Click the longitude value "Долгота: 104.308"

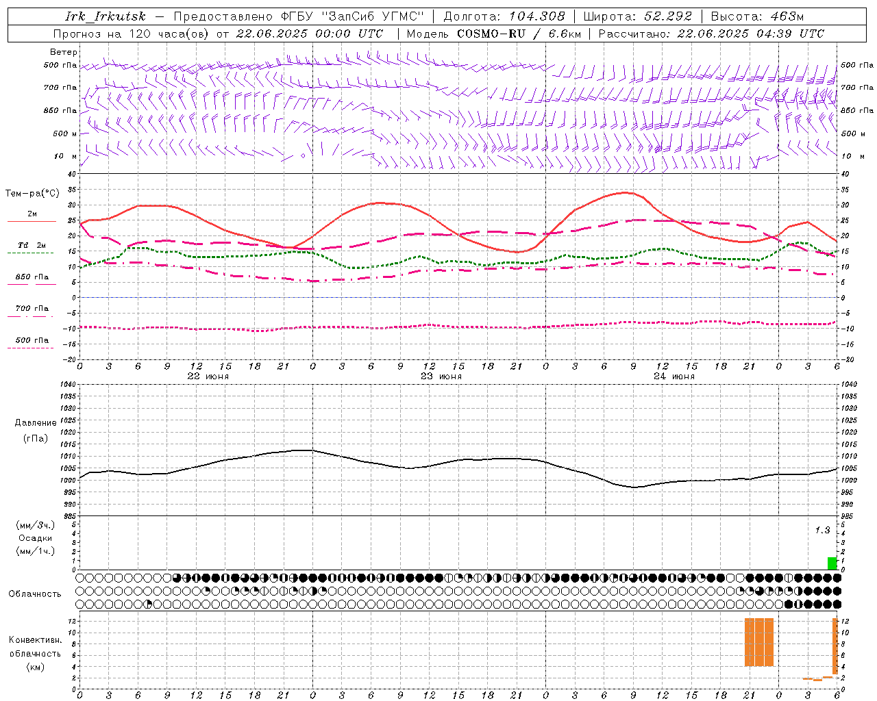coord(504,16)
